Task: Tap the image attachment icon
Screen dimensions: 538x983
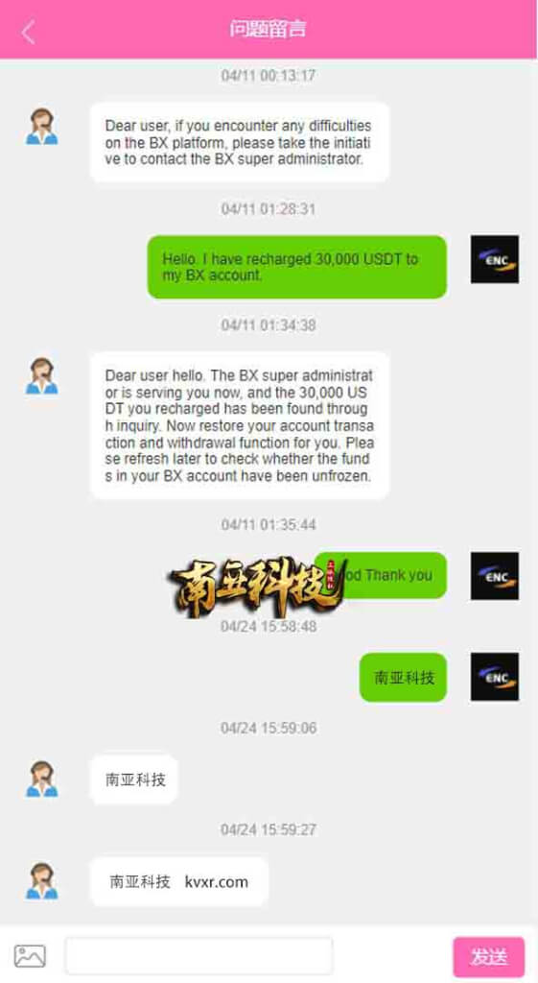Action: [x=30, y=955]
